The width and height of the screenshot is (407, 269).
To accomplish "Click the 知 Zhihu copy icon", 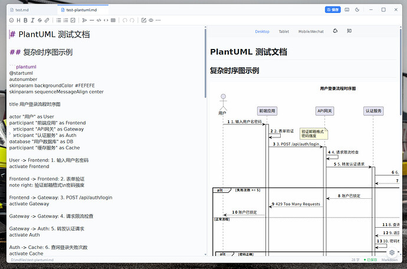I will 349,31.
